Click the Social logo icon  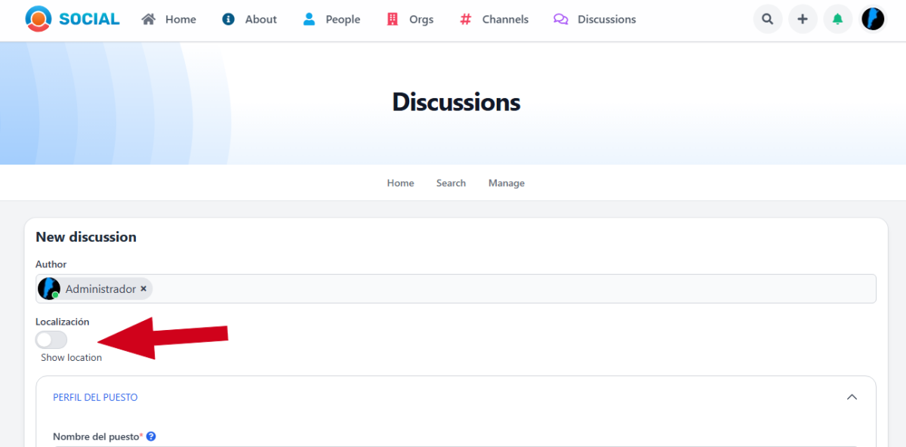(x=39, y=19)
